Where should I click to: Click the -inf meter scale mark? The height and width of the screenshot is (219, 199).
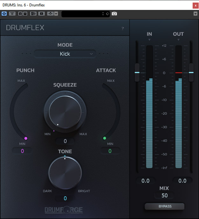pyautogui.click(x=164, y=168)
